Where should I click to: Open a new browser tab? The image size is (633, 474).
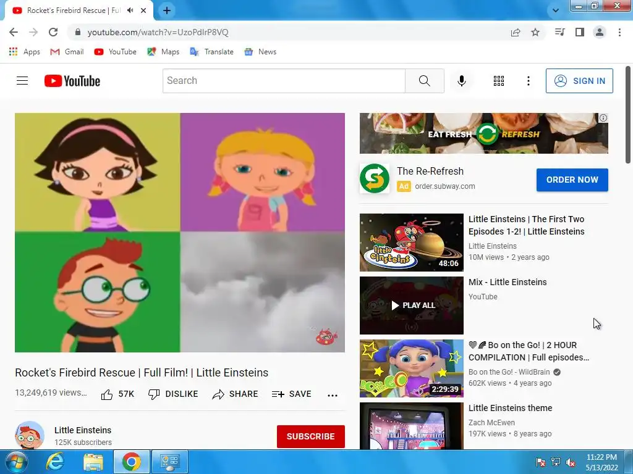tap(167, 10)
